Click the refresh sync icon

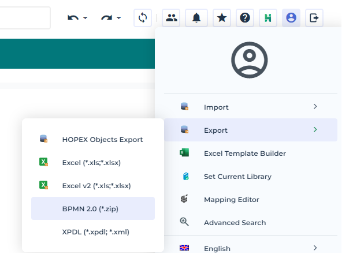click(x=143, y=18)
